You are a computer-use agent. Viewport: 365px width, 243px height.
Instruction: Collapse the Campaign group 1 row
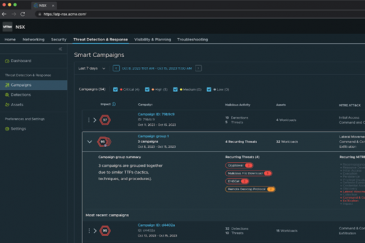pos(89,141)
